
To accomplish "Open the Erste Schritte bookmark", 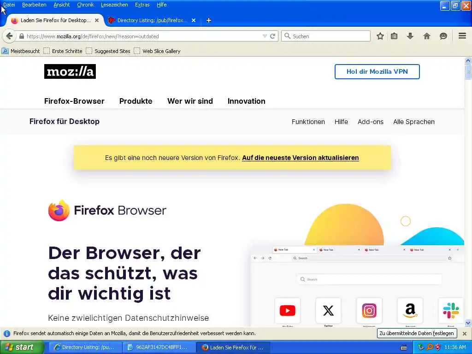I will (x=63, y=51).
